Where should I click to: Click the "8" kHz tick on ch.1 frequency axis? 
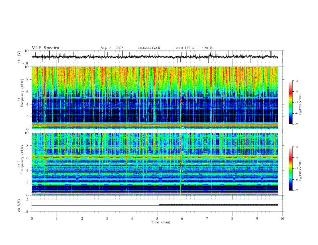pyautogui.click(x=28, y=79)
